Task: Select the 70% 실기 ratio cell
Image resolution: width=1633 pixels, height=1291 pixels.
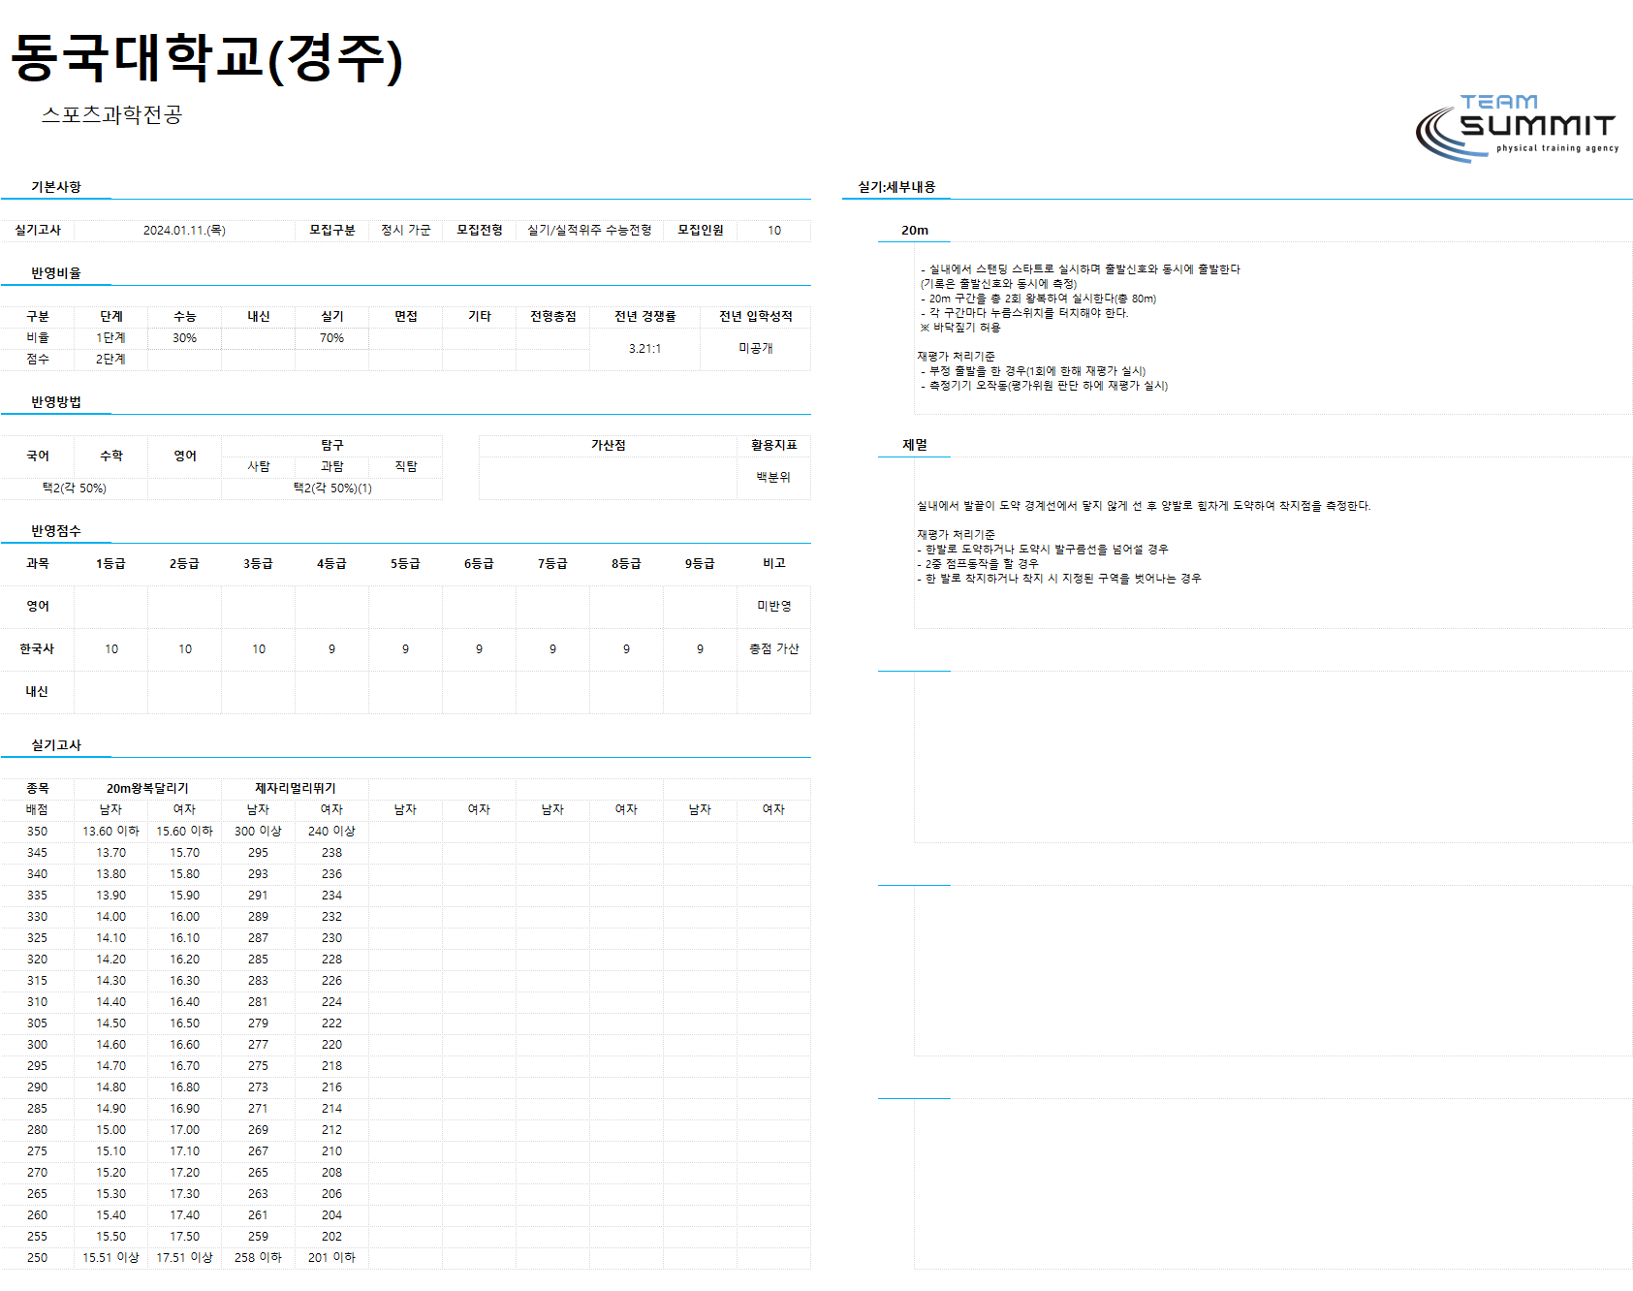Action: (x=331, y=338)
